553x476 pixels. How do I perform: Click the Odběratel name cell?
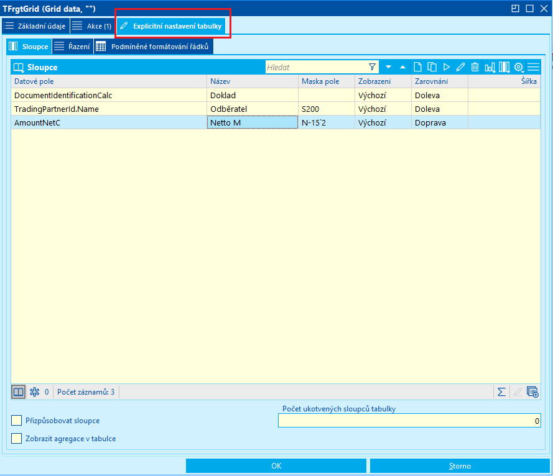tap(253, 109)
